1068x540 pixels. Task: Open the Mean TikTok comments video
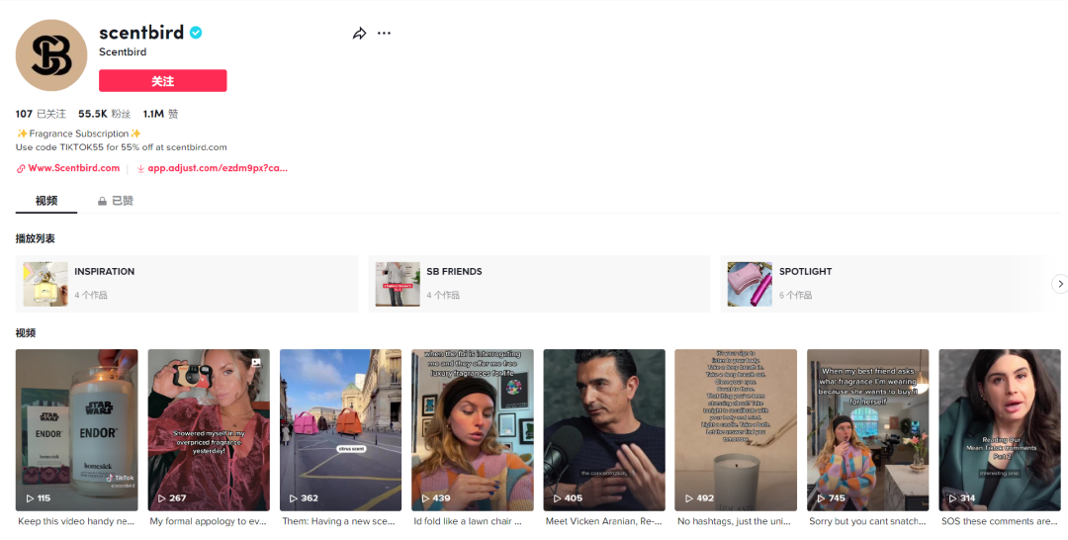1000,430
